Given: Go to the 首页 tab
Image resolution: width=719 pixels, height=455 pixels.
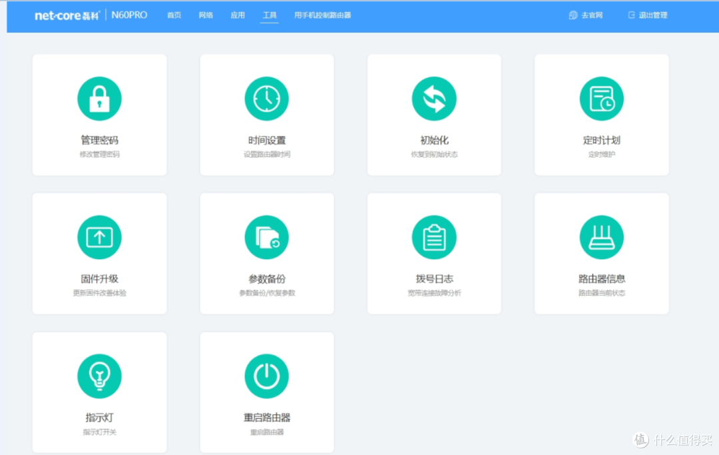Looking at the screenshot, I should 174,15.
